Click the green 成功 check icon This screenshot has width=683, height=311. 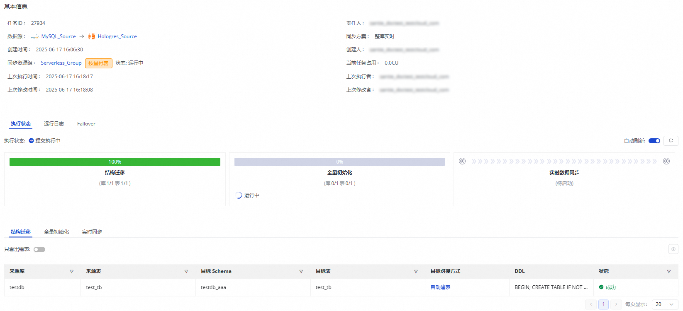point(601,287)
